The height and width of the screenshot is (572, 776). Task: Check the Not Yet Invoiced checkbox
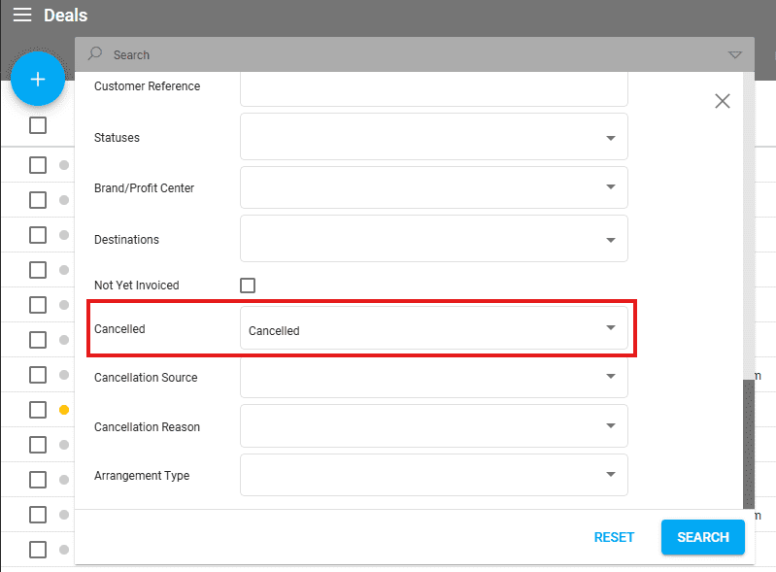(248, 286)
